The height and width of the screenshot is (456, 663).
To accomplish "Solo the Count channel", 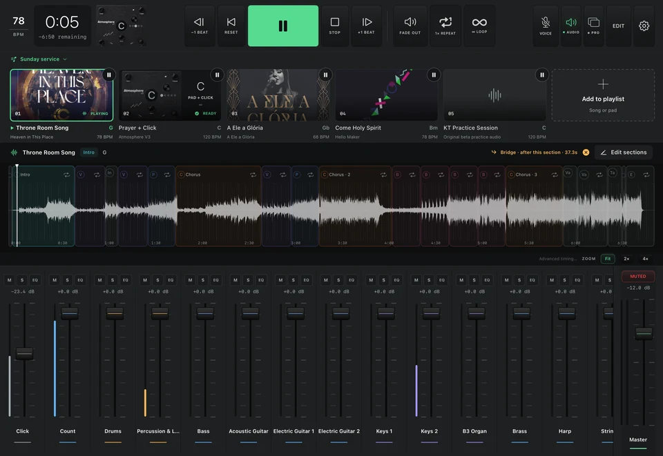I will point(67,280).
